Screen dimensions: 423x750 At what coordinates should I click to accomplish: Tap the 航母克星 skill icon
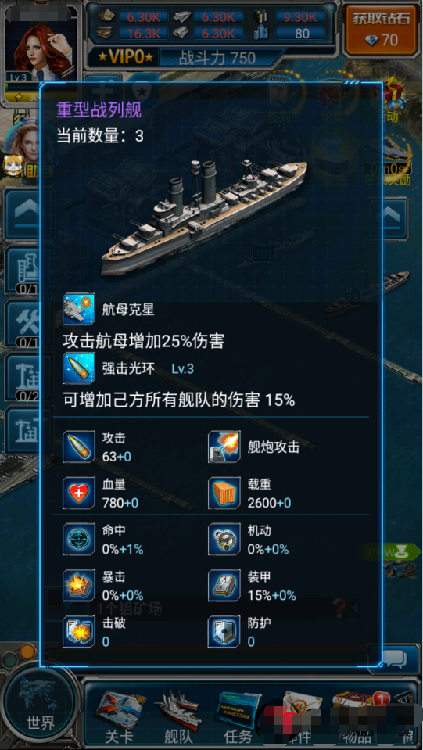(x=79, y=309)
